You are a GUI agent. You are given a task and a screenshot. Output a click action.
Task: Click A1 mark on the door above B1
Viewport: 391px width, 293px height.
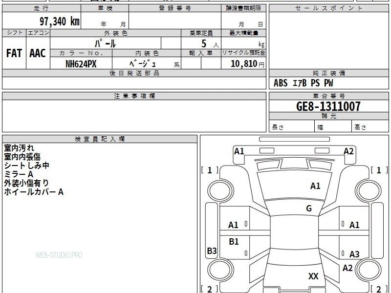click(x=233, y=225)
